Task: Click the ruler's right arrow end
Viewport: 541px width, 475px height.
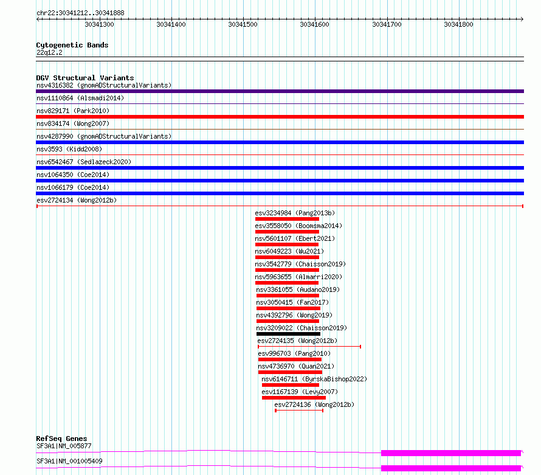Action: tap(522, 19)
